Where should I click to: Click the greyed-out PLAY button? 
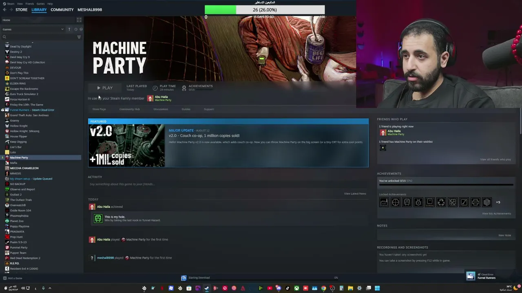(x=105, y=88)
